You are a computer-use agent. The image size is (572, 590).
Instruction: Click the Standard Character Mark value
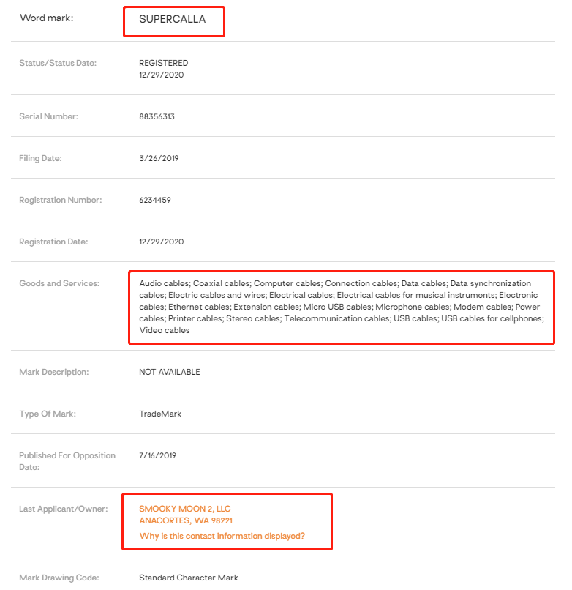click(188, 578)
